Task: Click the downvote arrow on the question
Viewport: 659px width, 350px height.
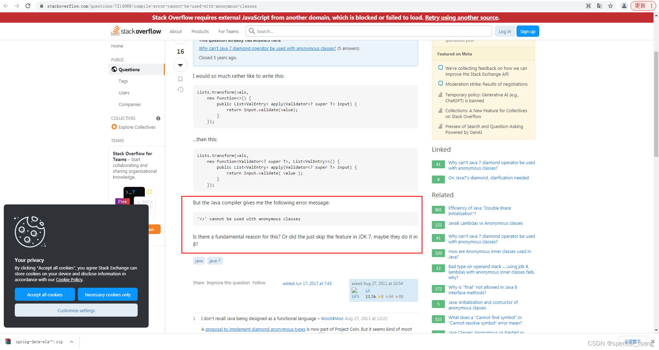Action: [x=180, y=65]
